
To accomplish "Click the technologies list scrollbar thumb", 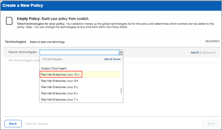I will [x=121, y=91].
